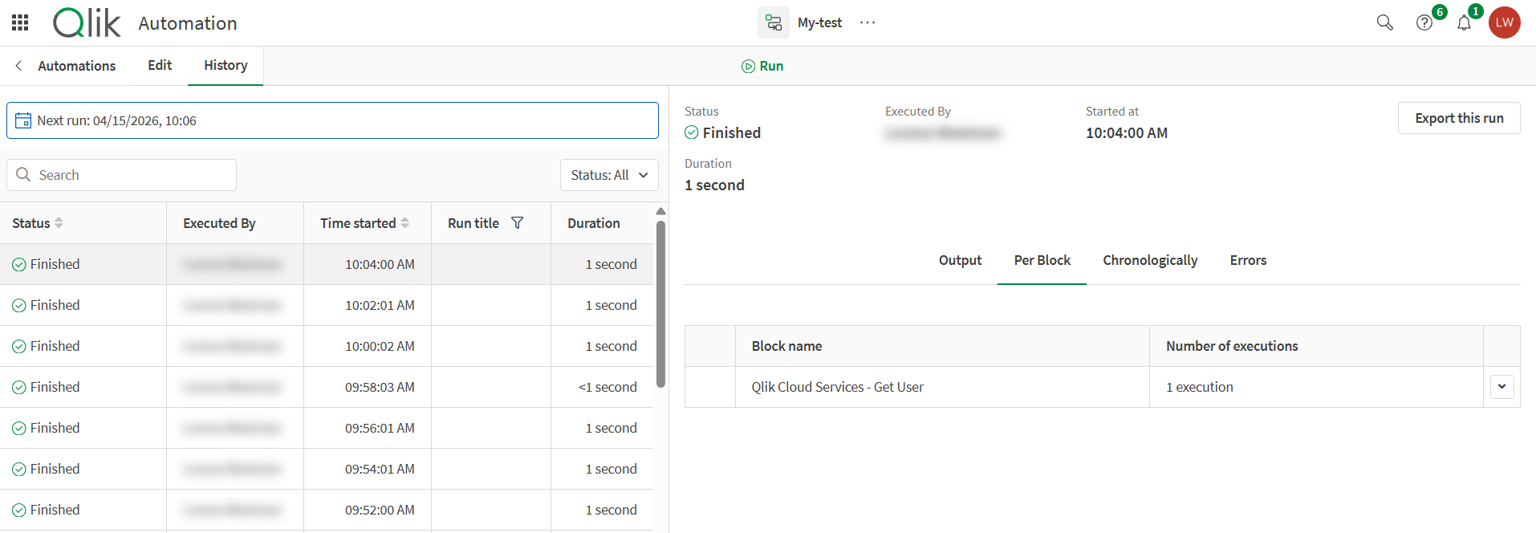1536x533 pixels.
Task: Select the run started at 09:58:03 AM
Action: tap(327, 387)
